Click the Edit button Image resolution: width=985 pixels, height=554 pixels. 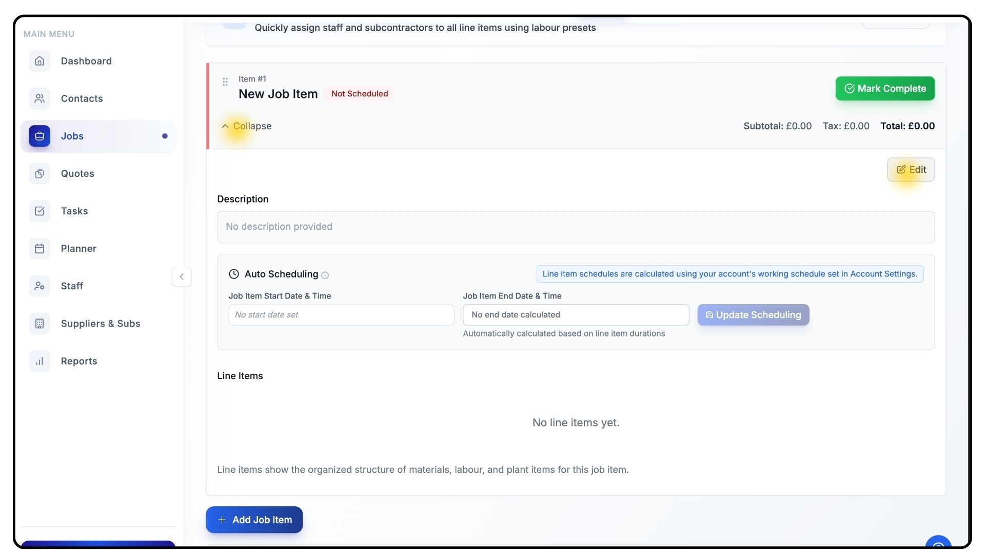pyautogui.click(x=911, y=170)
